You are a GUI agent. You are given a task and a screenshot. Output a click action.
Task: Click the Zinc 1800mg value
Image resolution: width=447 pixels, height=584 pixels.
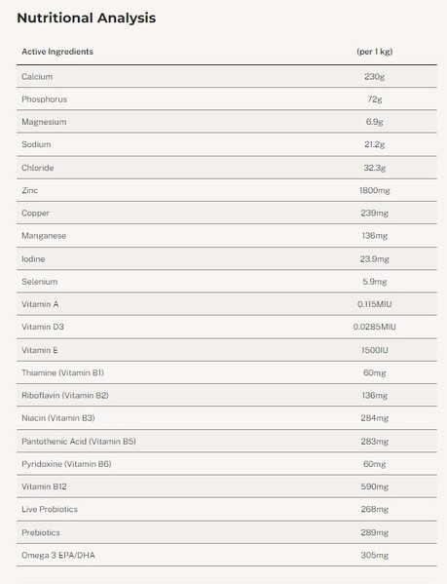click(375, 190)
